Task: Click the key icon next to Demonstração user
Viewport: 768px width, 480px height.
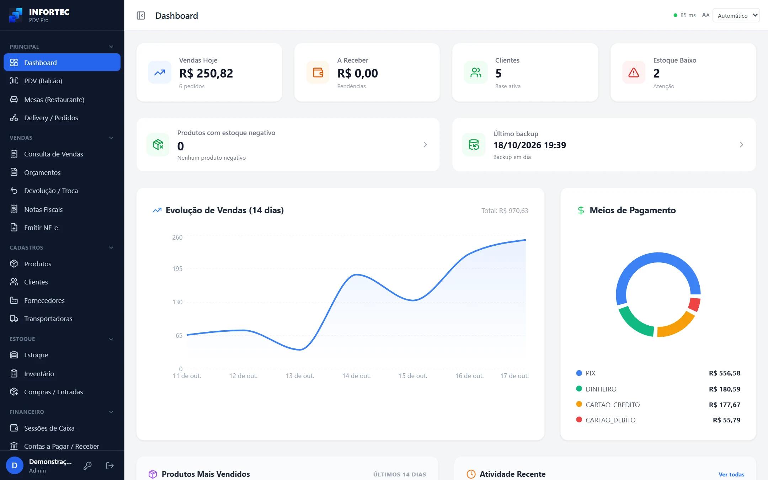Action: coord(87,465)
